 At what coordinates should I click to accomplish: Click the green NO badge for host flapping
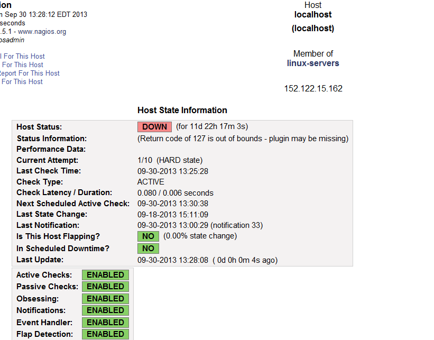pos(148,236)
